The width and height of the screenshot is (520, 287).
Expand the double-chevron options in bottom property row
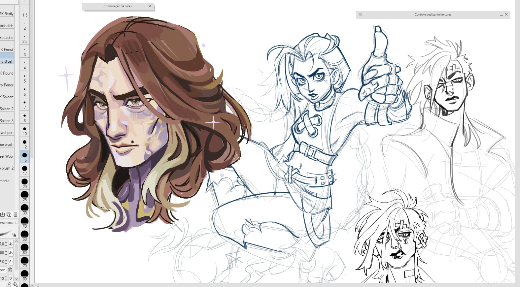11,278
